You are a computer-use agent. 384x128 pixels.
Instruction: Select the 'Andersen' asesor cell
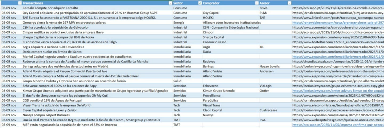click(275, 71)
